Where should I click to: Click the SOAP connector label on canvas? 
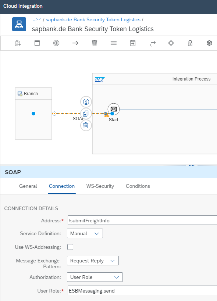coord(78,119)
